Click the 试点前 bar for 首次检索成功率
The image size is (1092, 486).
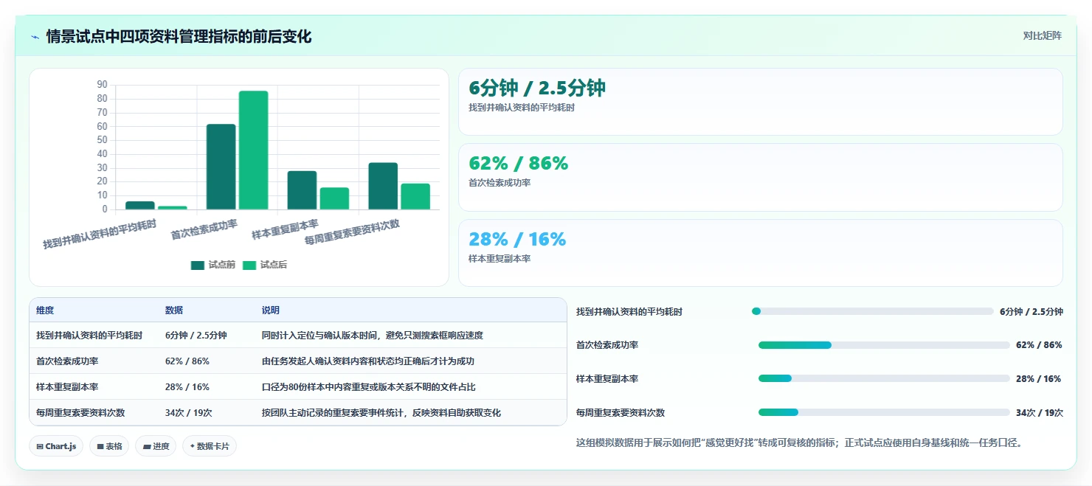(221, 167)
